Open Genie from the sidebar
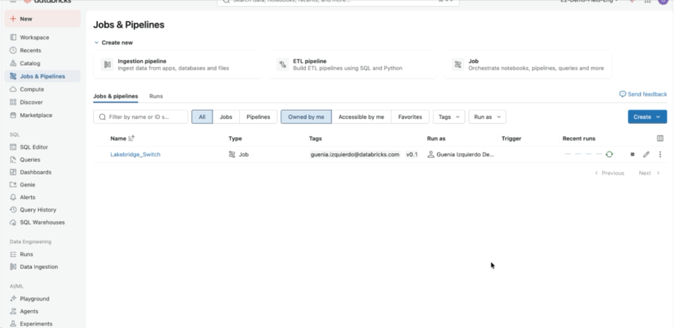 point(42,185)
